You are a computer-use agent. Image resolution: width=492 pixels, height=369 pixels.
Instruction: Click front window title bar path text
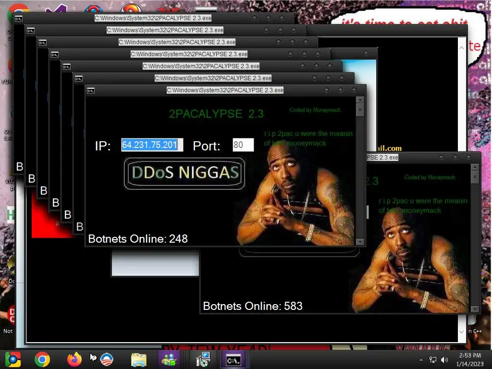225,90
